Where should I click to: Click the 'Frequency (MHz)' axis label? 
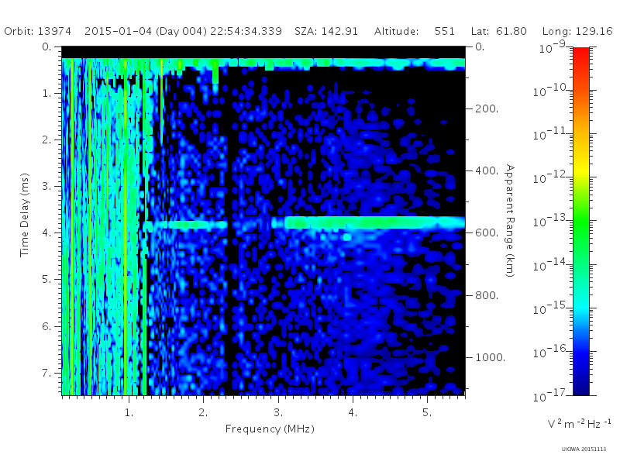point(270,429)
